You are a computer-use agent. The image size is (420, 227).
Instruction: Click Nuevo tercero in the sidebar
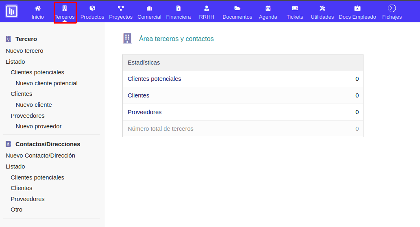click(24, 51)
